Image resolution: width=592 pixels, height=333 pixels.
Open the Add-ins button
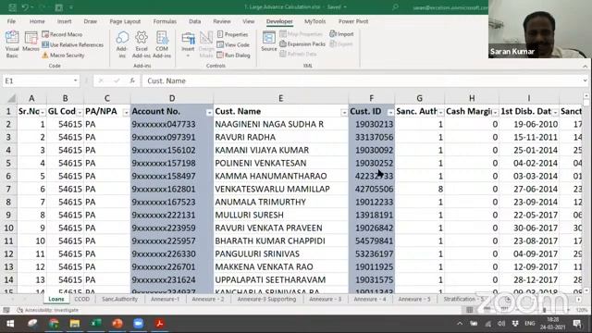(x=121, y=44)
